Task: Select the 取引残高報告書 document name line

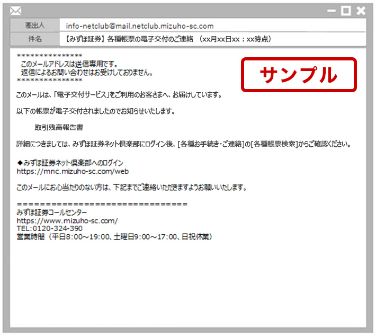Action: [x=59, y=127]
